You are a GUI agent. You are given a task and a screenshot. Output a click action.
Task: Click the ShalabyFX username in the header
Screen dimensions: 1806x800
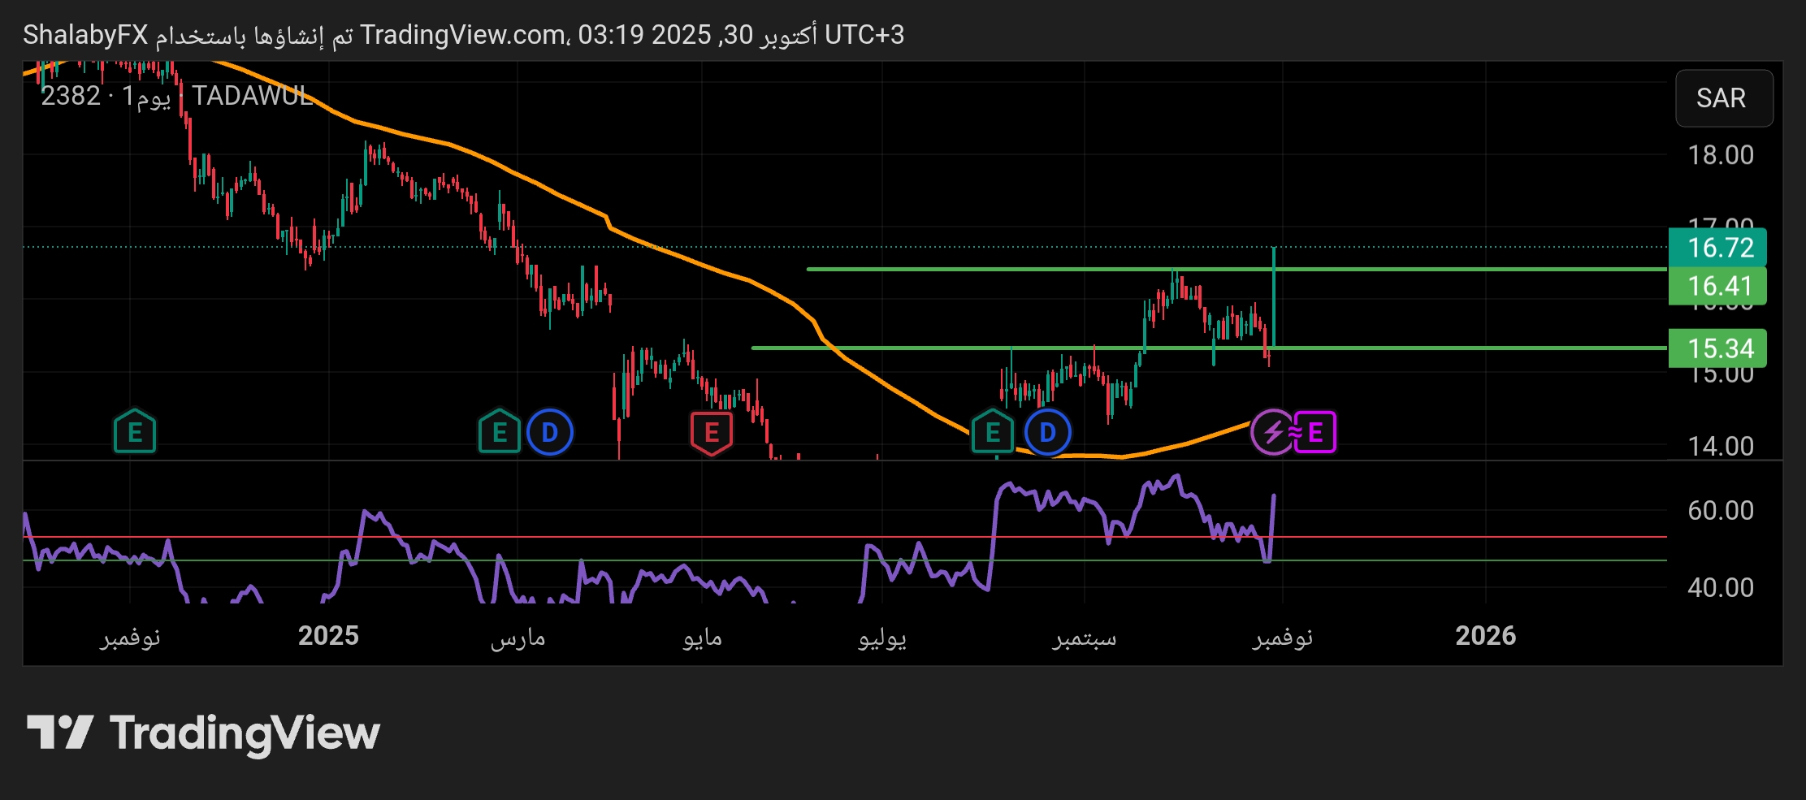tap(85, 35)
